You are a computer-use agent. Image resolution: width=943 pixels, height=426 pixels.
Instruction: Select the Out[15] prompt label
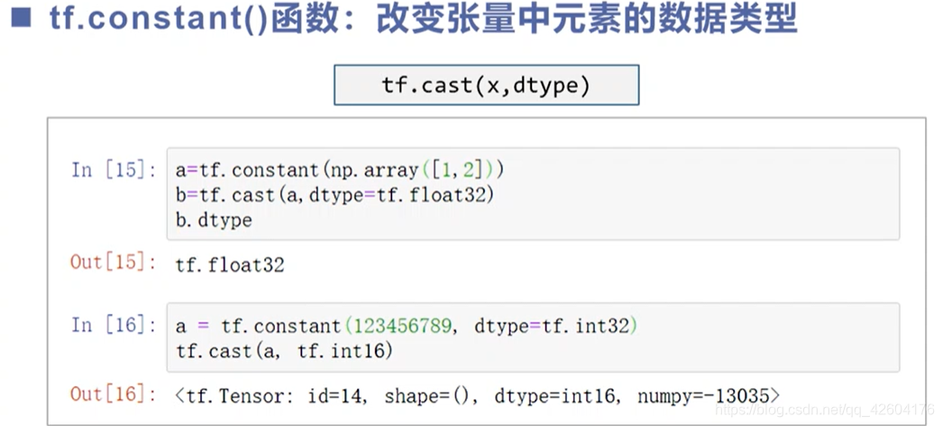[x=114, y=263]
